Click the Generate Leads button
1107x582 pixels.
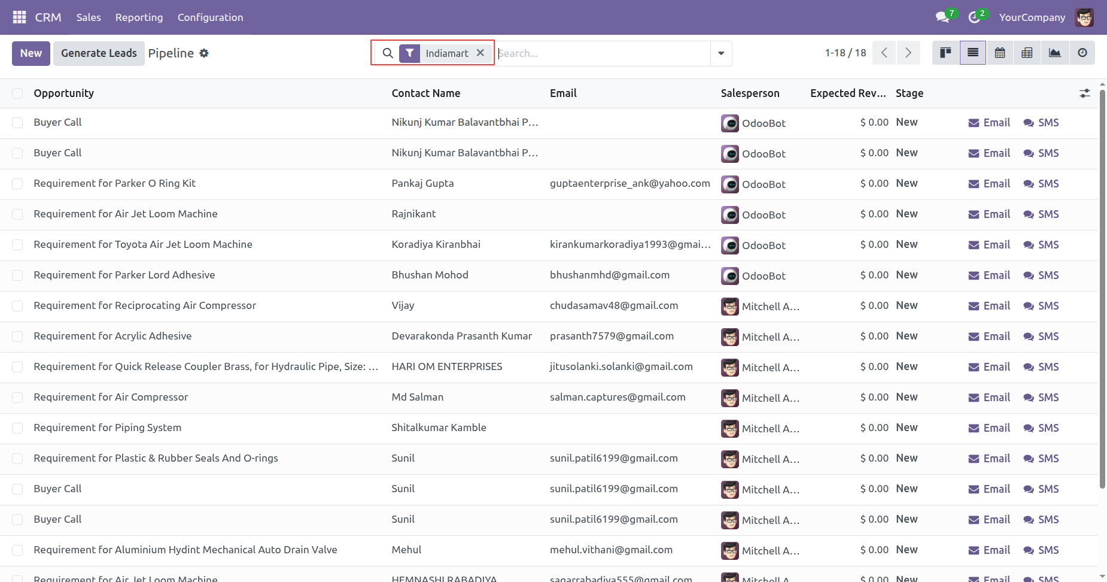click(x=99, y=53)
